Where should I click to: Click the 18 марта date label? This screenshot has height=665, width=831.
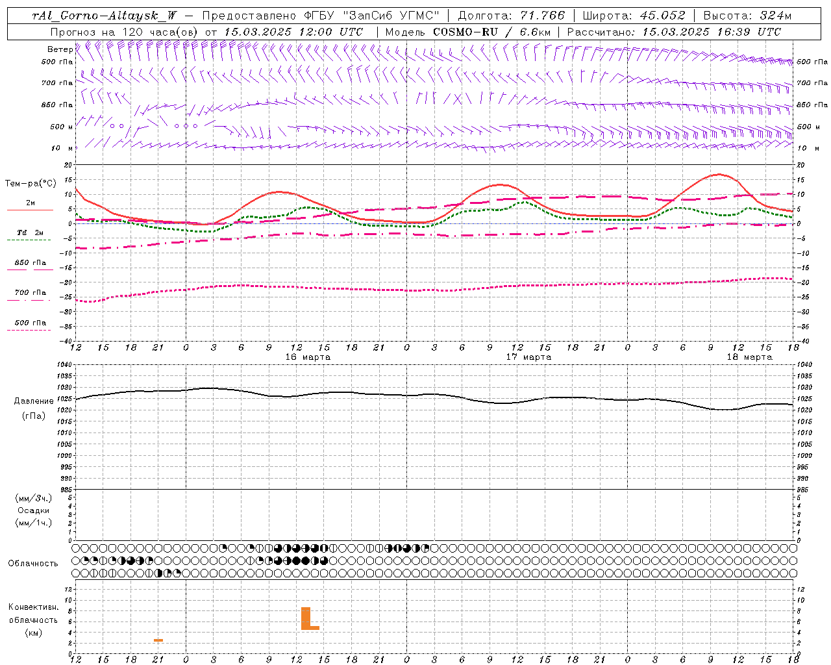pyautogui.click(x=749, y=357)
